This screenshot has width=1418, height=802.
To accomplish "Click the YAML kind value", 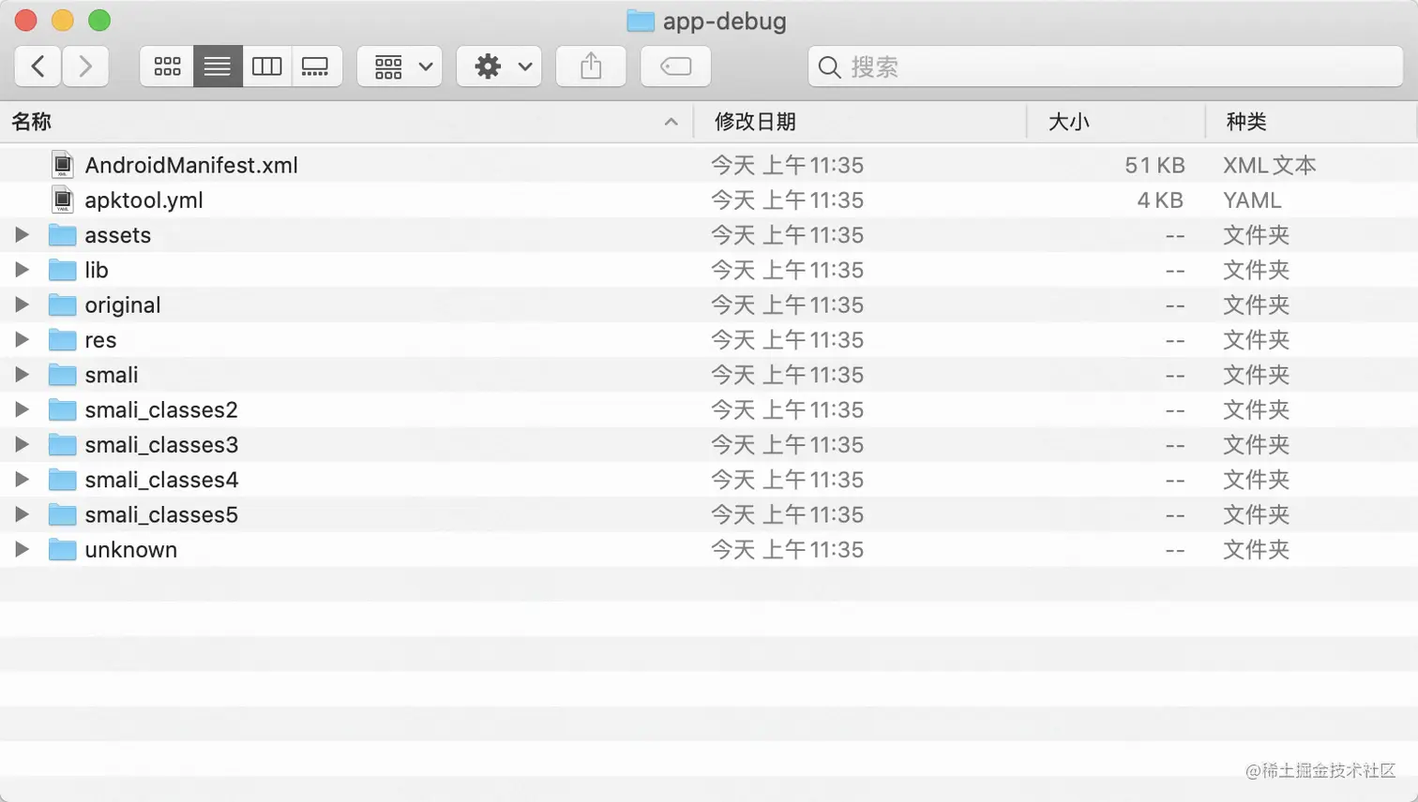I will [x=1252, y=200].
